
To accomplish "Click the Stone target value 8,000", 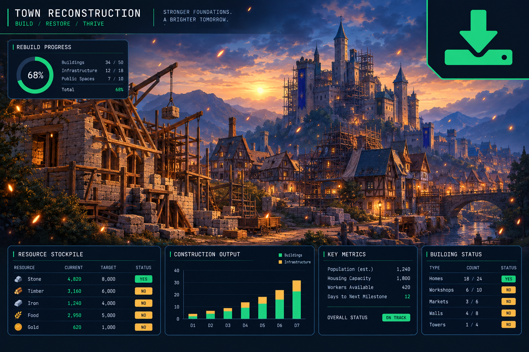I will click(108, 279).
